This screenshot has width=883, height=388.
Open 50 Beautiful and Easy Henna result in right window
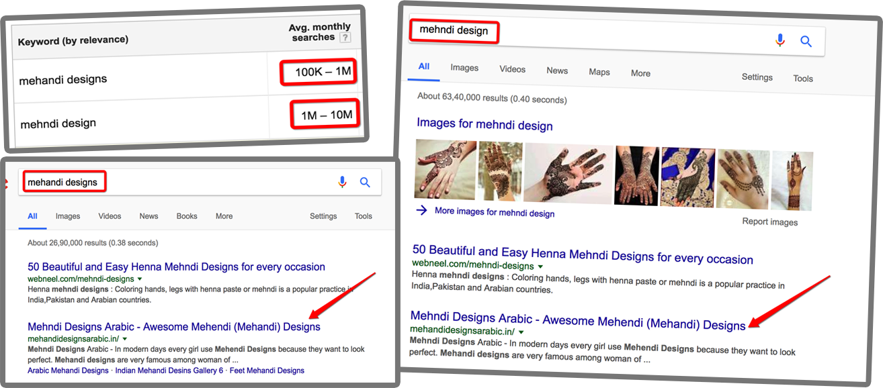[583, 255]
